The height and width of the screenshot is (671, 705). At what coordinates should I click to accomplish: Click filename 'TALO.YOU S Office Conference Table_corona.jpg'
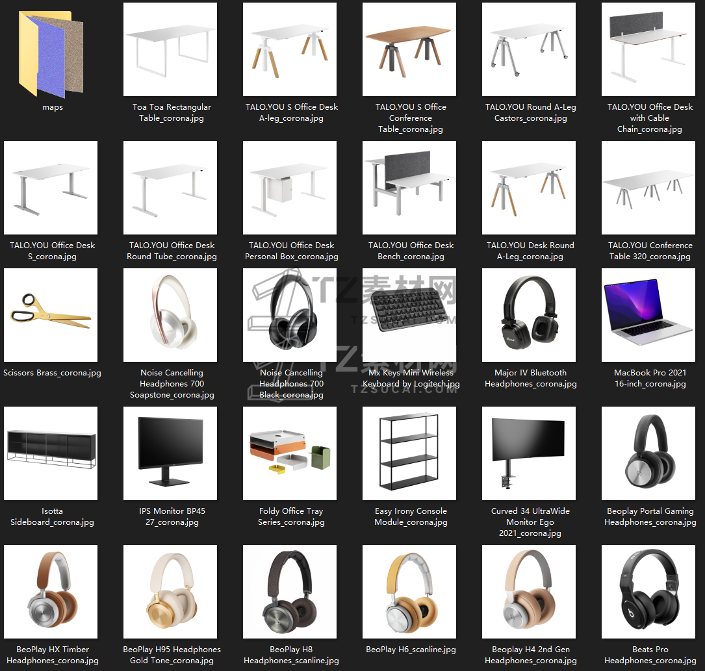(411, 118)
